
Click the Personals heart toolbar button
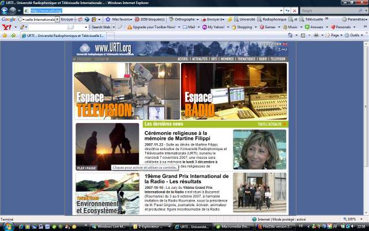pos(341,27)
